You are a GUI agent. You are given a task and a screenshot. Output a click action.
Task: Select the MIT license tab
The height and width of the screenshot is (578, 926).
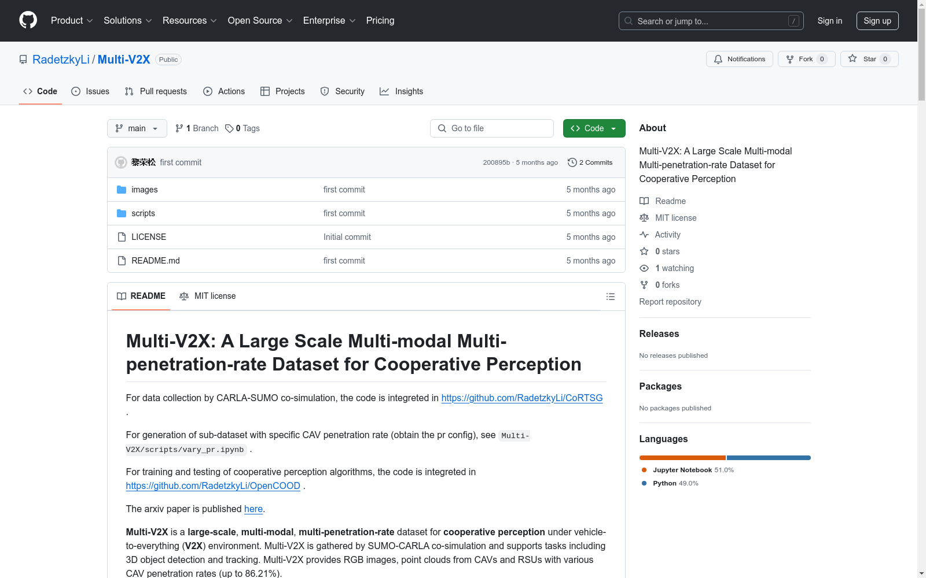(208, 296)
